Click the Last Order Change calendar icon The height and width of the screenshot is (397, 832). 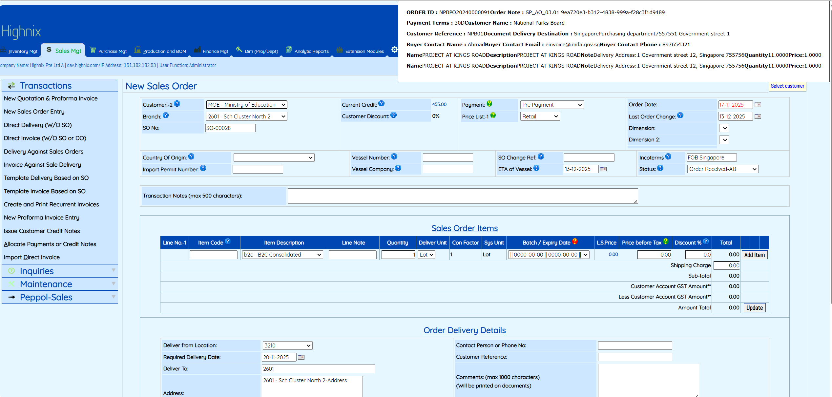758,116
